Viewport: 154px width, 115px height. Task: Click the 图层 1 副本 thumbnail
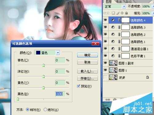click(113, 63)
